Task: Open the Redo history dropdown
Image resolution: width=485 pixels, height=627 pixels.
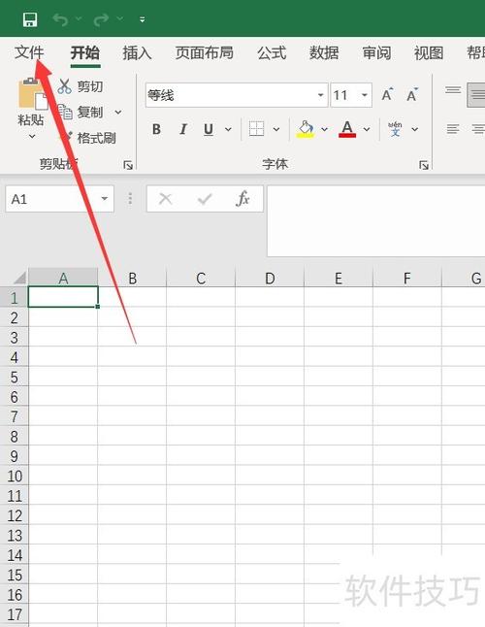Action: point(120,18)
